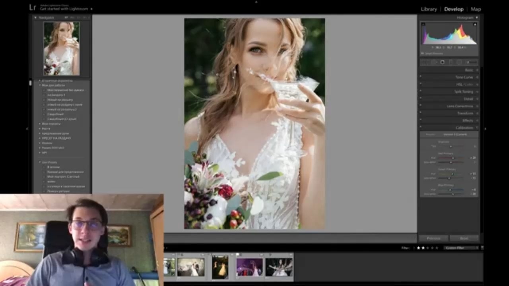Click the shadow clipping indicator in histogram

click(x=423, y=25)
